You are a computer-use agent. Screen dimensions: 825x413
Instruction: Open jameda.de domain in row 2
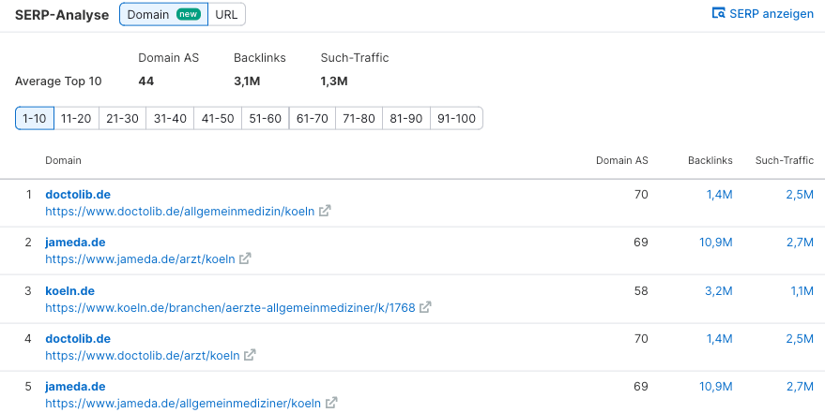pyautogui.click(x=75, y=242)
